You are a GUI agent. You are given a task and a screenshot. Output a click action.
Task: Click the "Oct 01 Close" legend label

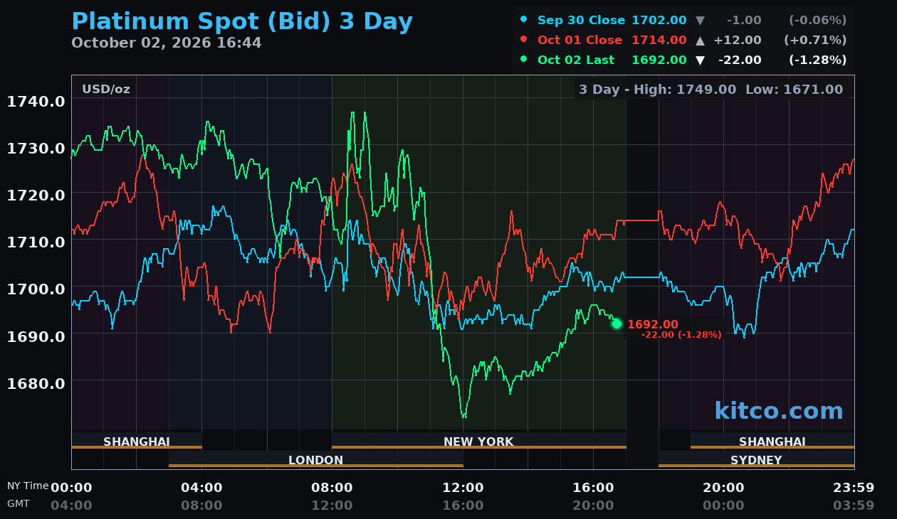click(x=581, y=41)
